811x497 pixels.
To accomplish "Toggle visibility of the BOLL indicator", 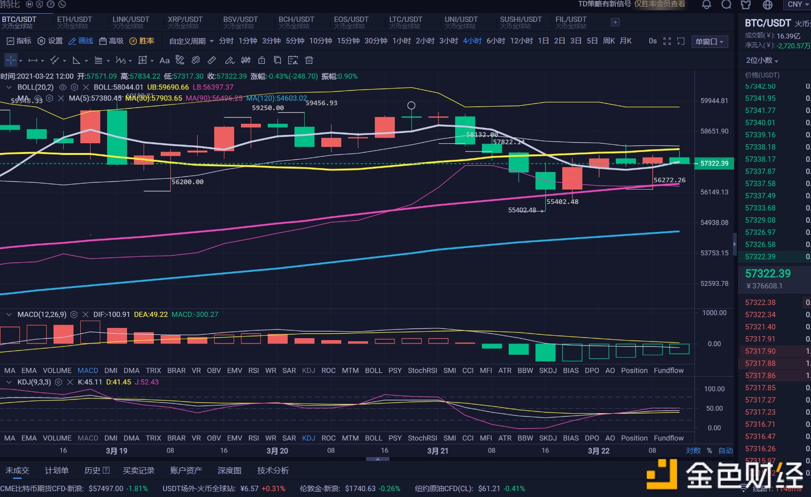I will (62, 87).
